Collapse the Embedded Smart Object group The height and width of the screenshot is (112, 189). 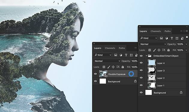[146, 56]
